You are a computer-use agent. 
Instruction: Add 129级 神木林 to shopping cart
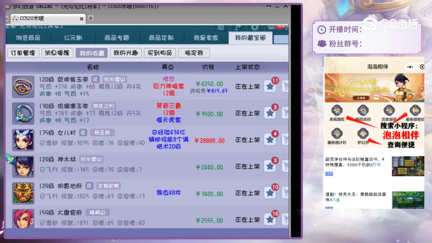[x=285, y=166]
